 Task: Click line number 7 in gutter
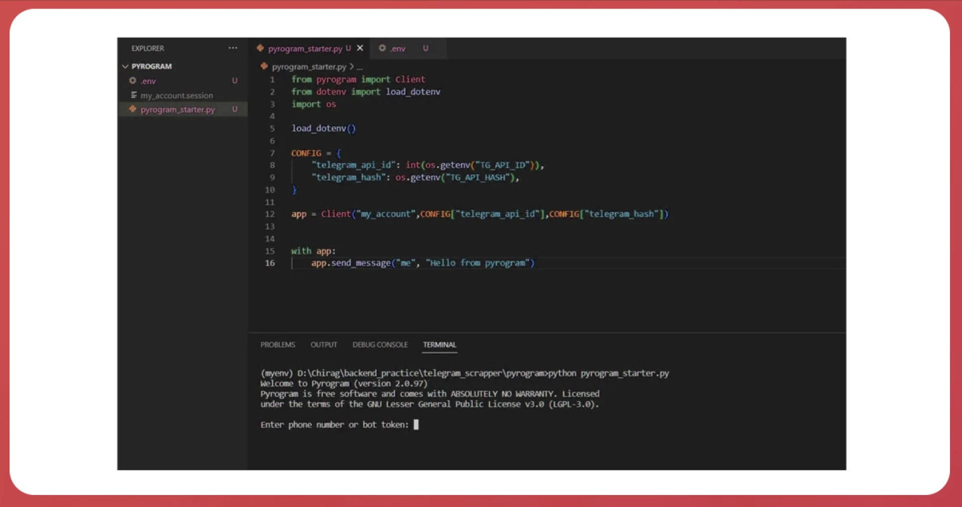pyautogui.click(x=272, y=153)
